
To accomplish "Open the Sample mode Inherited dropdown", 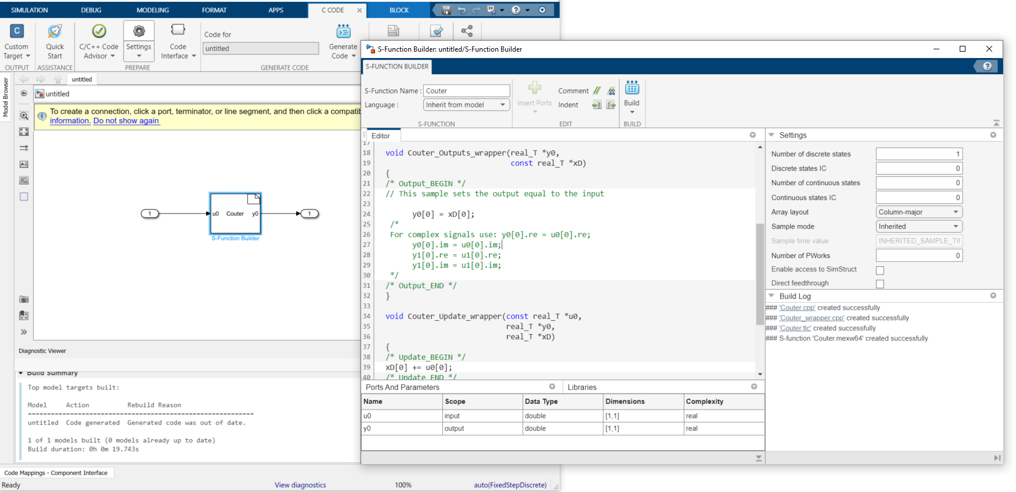I will pos(919,227).
